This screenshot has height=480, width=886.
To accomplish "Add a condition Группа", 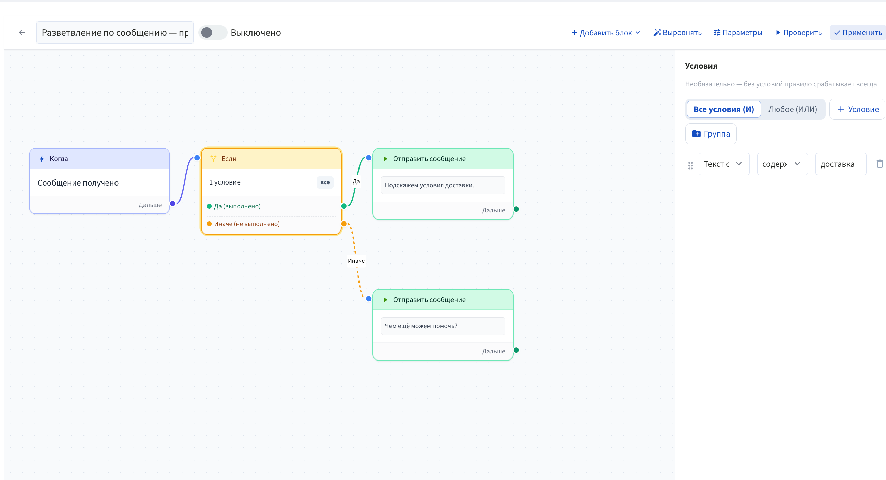I will pyautogui.click(x=711, y=134).
